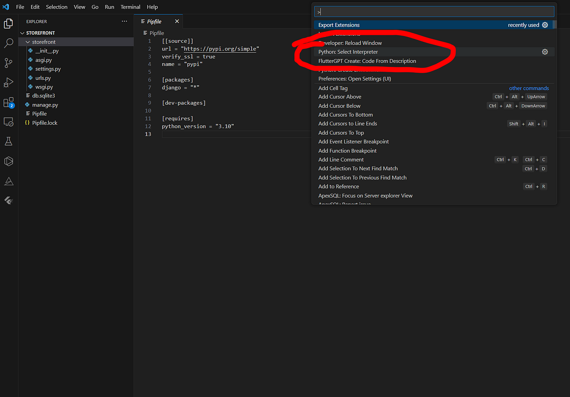Open the Search view in the activity bar
Image resolution: width=570 pixels, height=397 pixels.
[9, 42]
